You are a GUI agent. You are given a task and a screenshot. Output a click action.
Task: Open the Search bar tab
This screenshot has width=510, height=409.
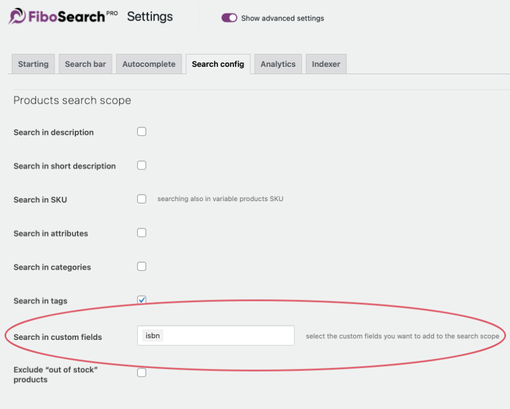pos(85,64)
